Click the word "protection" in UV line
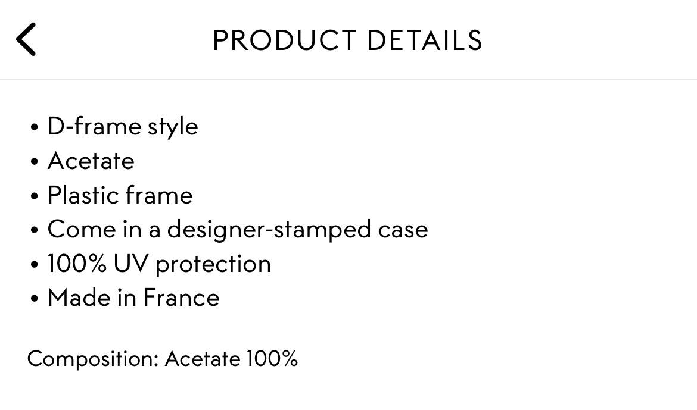The width and height of the screenshot is (697, 410). (x=213, y=264)
